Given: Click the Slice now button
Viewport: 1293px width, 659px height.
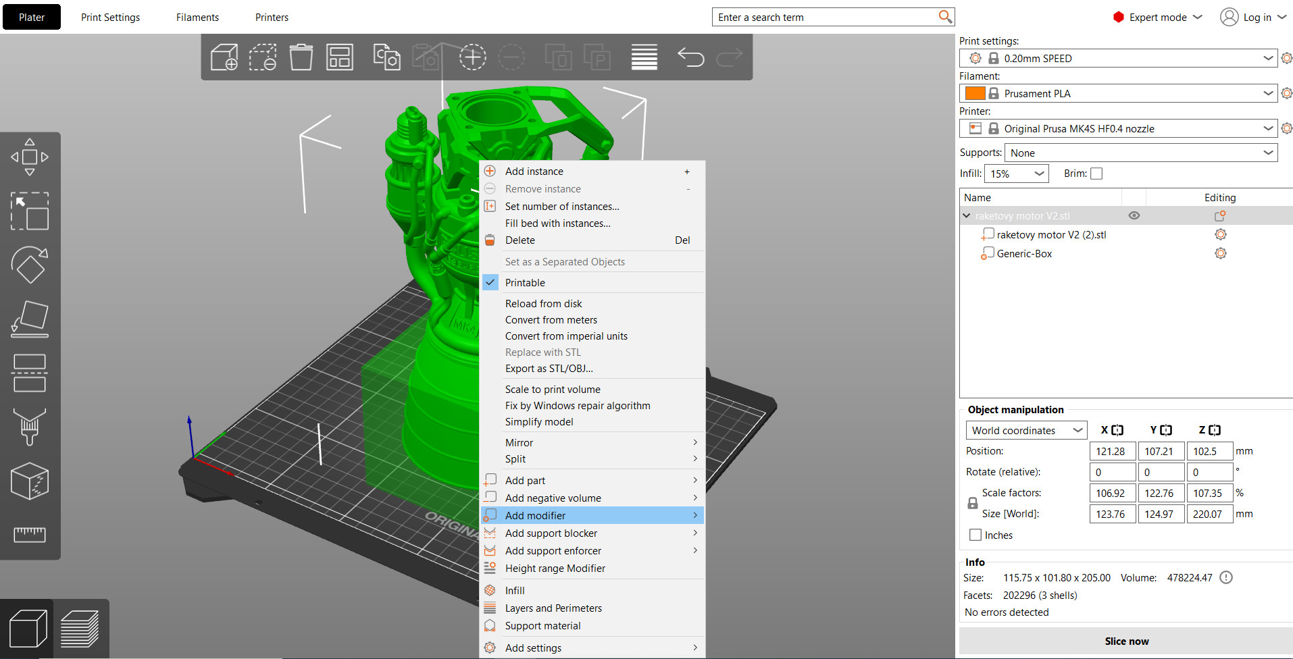Looking at the screenshot, I should (1126, 641).
